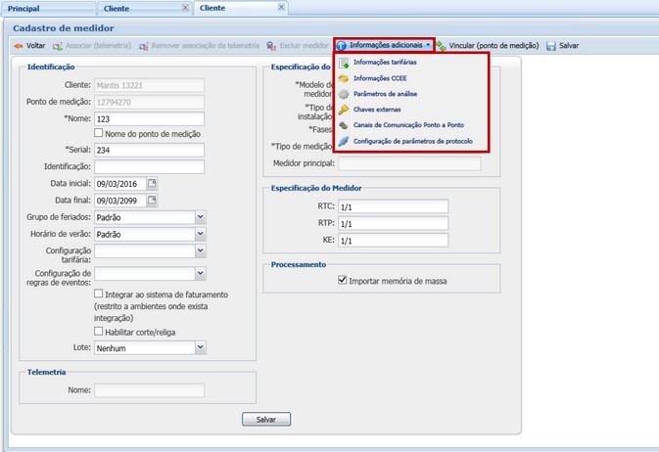Toggle the Habilitar corte/religa checkbox
Screen dimensions: 659x452
99,332
